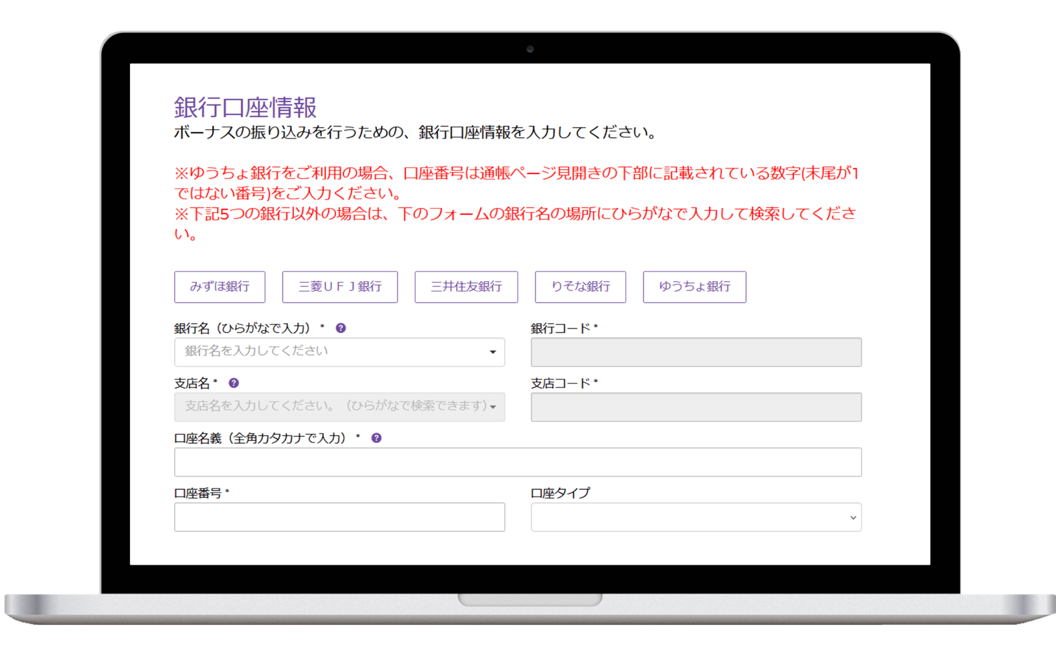The image size is (1056, 657).
Task: Choose the 三菱UFJ銀行 button
Action: coord(340,287)
